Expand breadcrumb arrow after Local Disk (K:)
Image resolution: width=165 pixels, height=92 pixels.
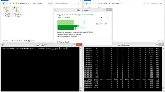122,3
